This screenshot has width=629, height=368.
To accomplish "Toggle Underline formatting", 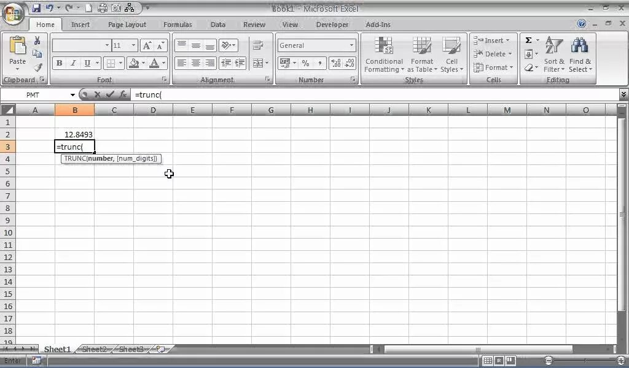I will tap(87, 63).
